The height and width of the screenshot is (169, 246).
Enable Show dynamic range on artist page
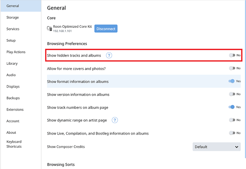coord(232,120)
